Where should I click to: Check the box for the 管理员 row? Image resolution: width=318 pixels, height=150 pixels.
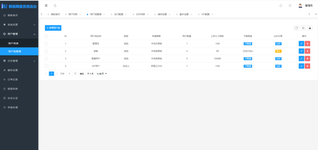coord(46,44)
